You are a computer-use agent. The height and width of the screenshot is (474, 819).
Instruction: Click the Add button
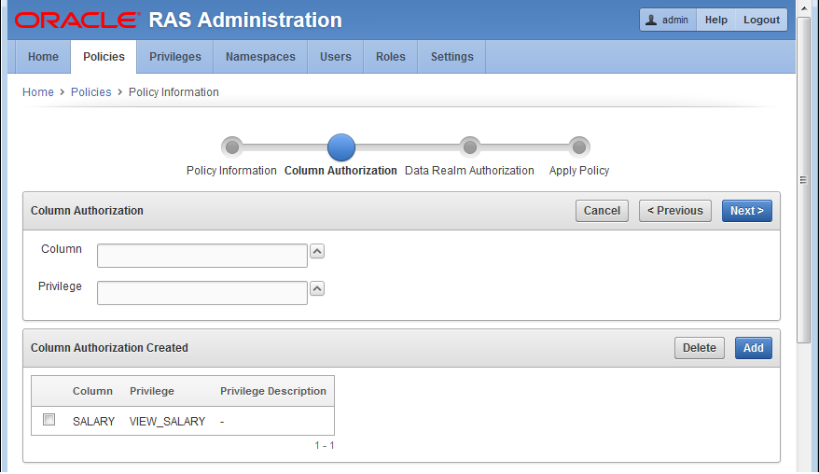(x=753, y=348)
